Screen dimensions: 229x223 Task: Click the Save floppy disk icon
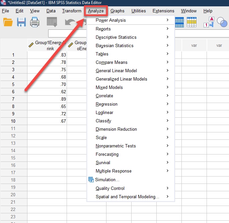pyautogui.click(x=21, y=22)
